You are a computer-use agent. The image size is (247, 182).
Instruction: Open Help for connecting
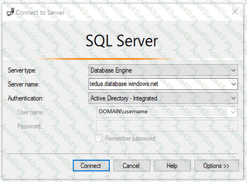[172, 165]
